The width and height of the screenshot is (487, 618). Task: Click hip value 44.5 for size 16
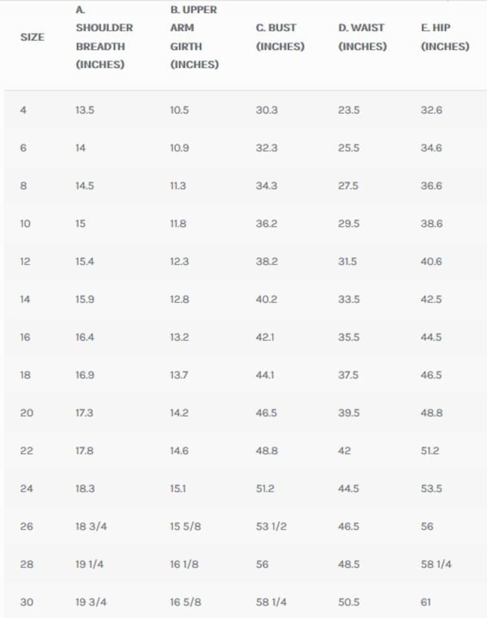(431, 337)
